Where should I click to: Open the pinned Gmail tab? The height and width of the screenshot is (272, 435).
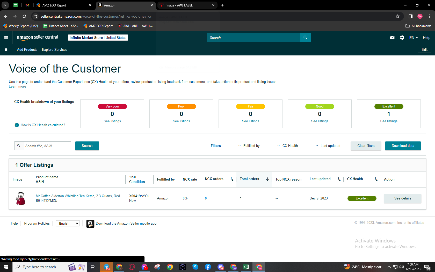click(x=27, y=5)
